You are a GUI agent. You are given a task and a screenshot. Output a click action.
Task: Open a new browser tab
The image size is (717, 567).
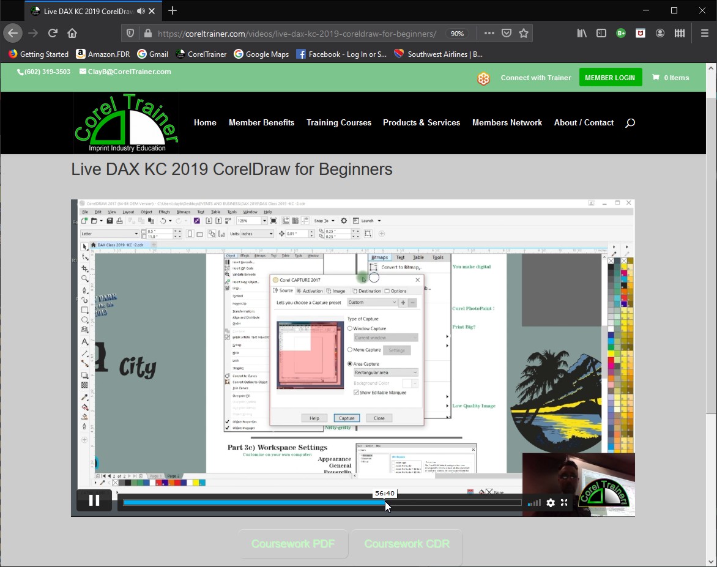[173, 10]
